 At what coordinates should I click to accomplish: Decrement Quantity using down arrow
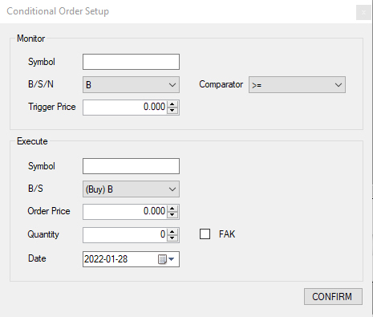click(x=172, y=238)
